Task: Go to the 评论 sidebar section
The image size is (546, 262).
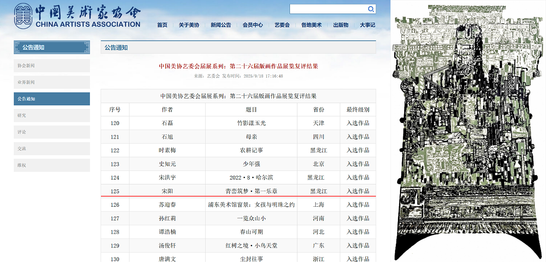Action: point(52,132)
